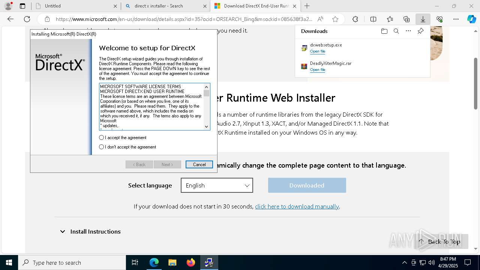Click 'click here to download manually' link
This screenshot has width=480, height=270.
click(x=297, y=207)
